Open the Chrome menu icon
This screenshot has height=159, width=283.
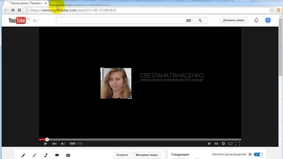(x=279, y=10)
